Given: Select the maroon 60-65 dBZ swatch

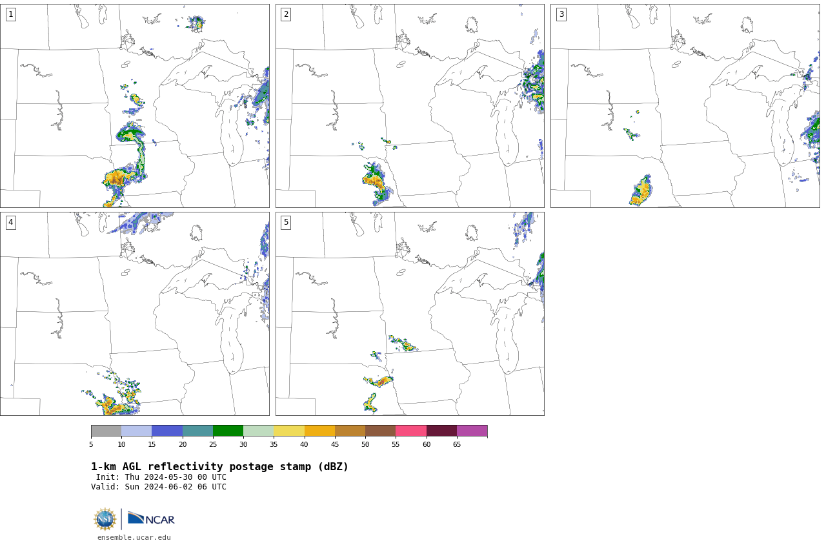Looking at the screenshot, I should 441,431.
